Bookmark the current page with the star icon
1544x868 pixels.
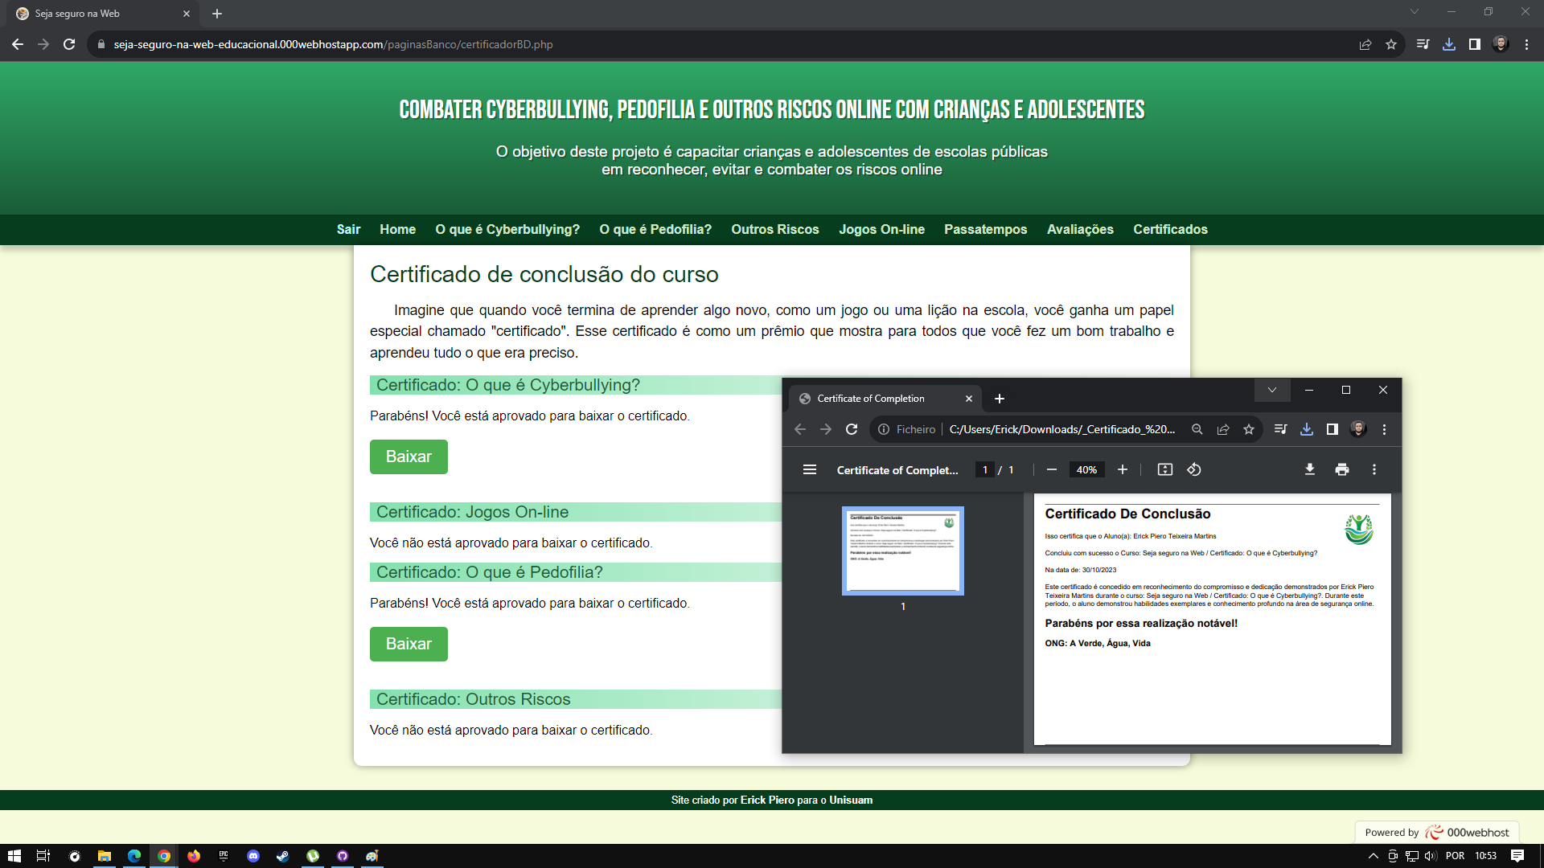pyautogui.click(x=1391, y=45)
